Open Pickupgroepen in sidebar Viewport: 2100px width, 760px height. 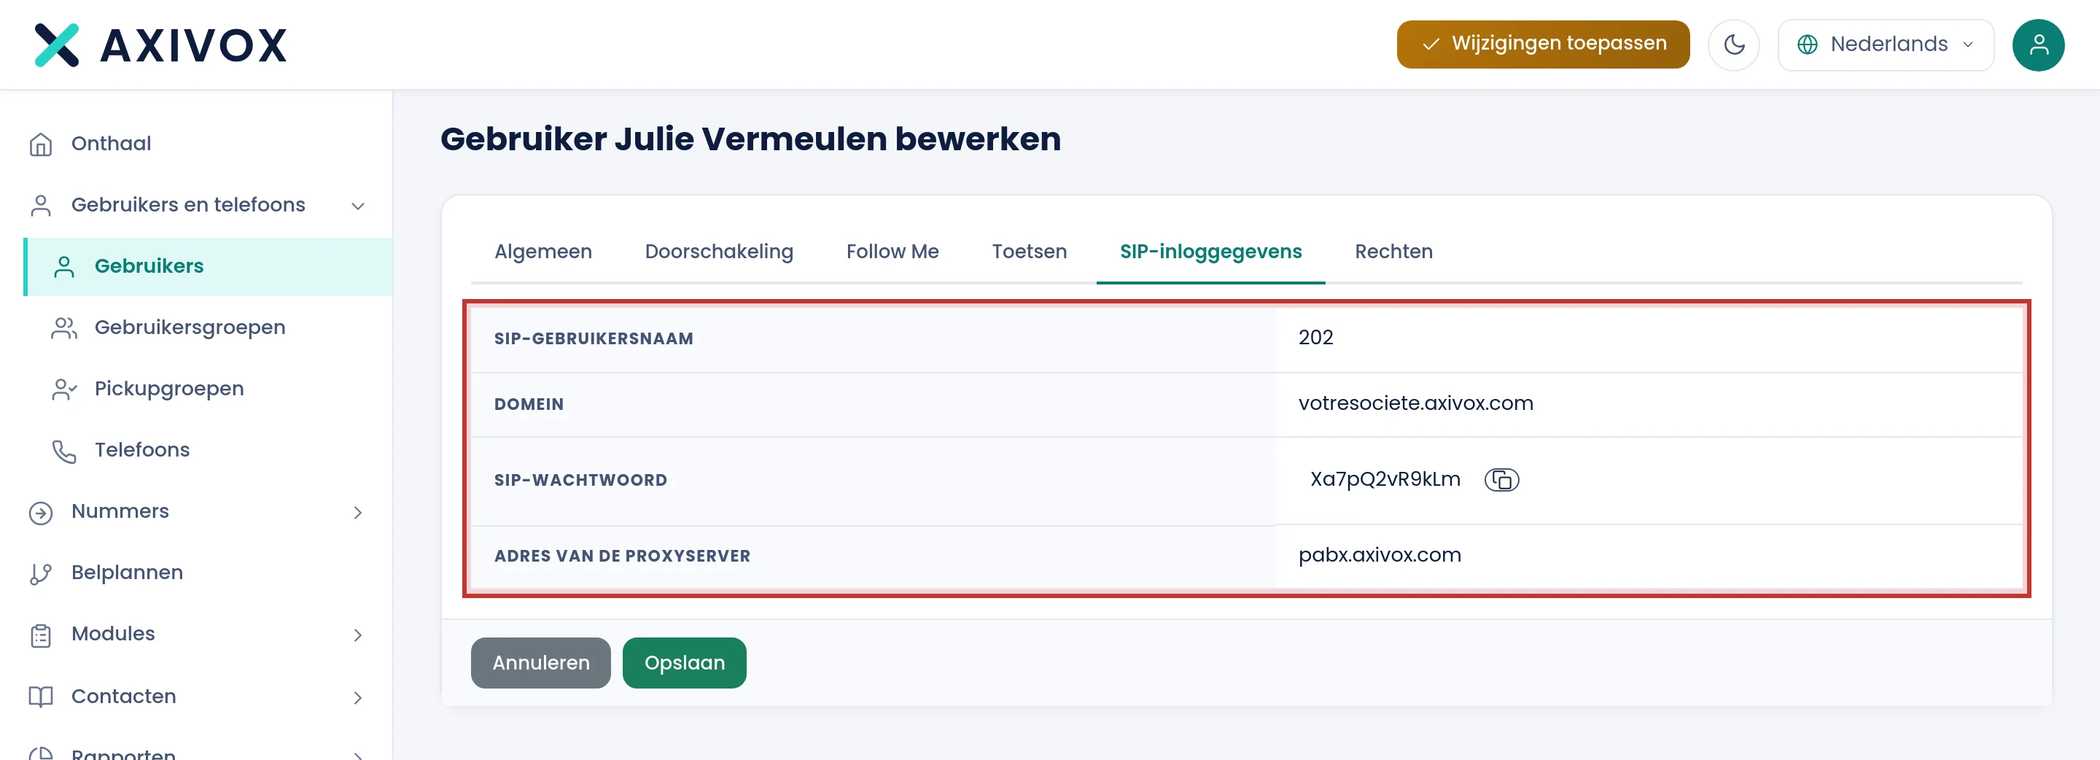click(168, 388)
